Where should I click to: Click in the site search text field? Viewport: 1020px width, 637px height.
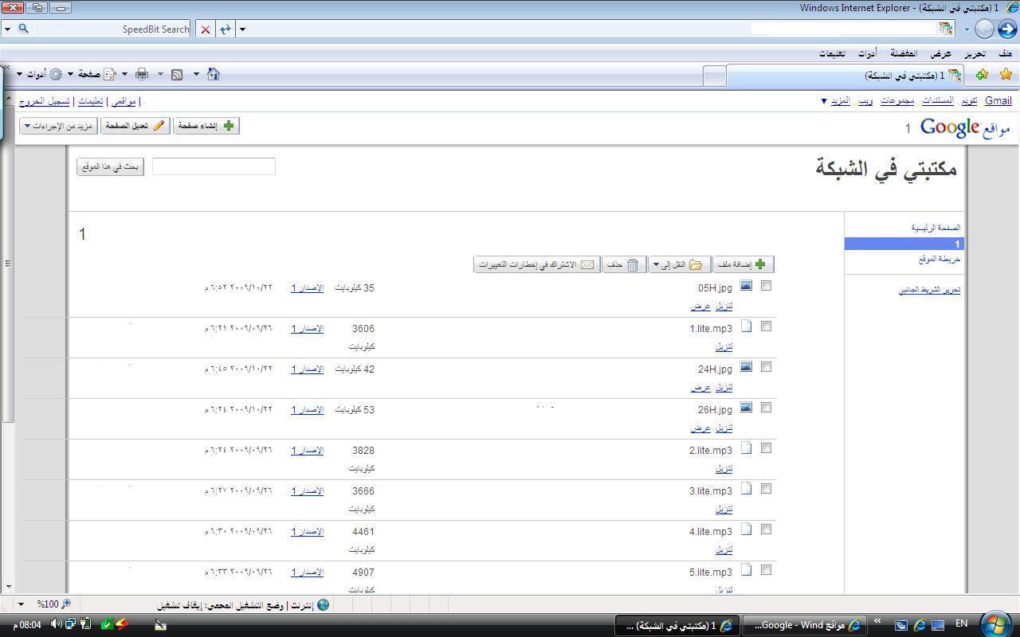pyautogui.click(x=214, y=166)
